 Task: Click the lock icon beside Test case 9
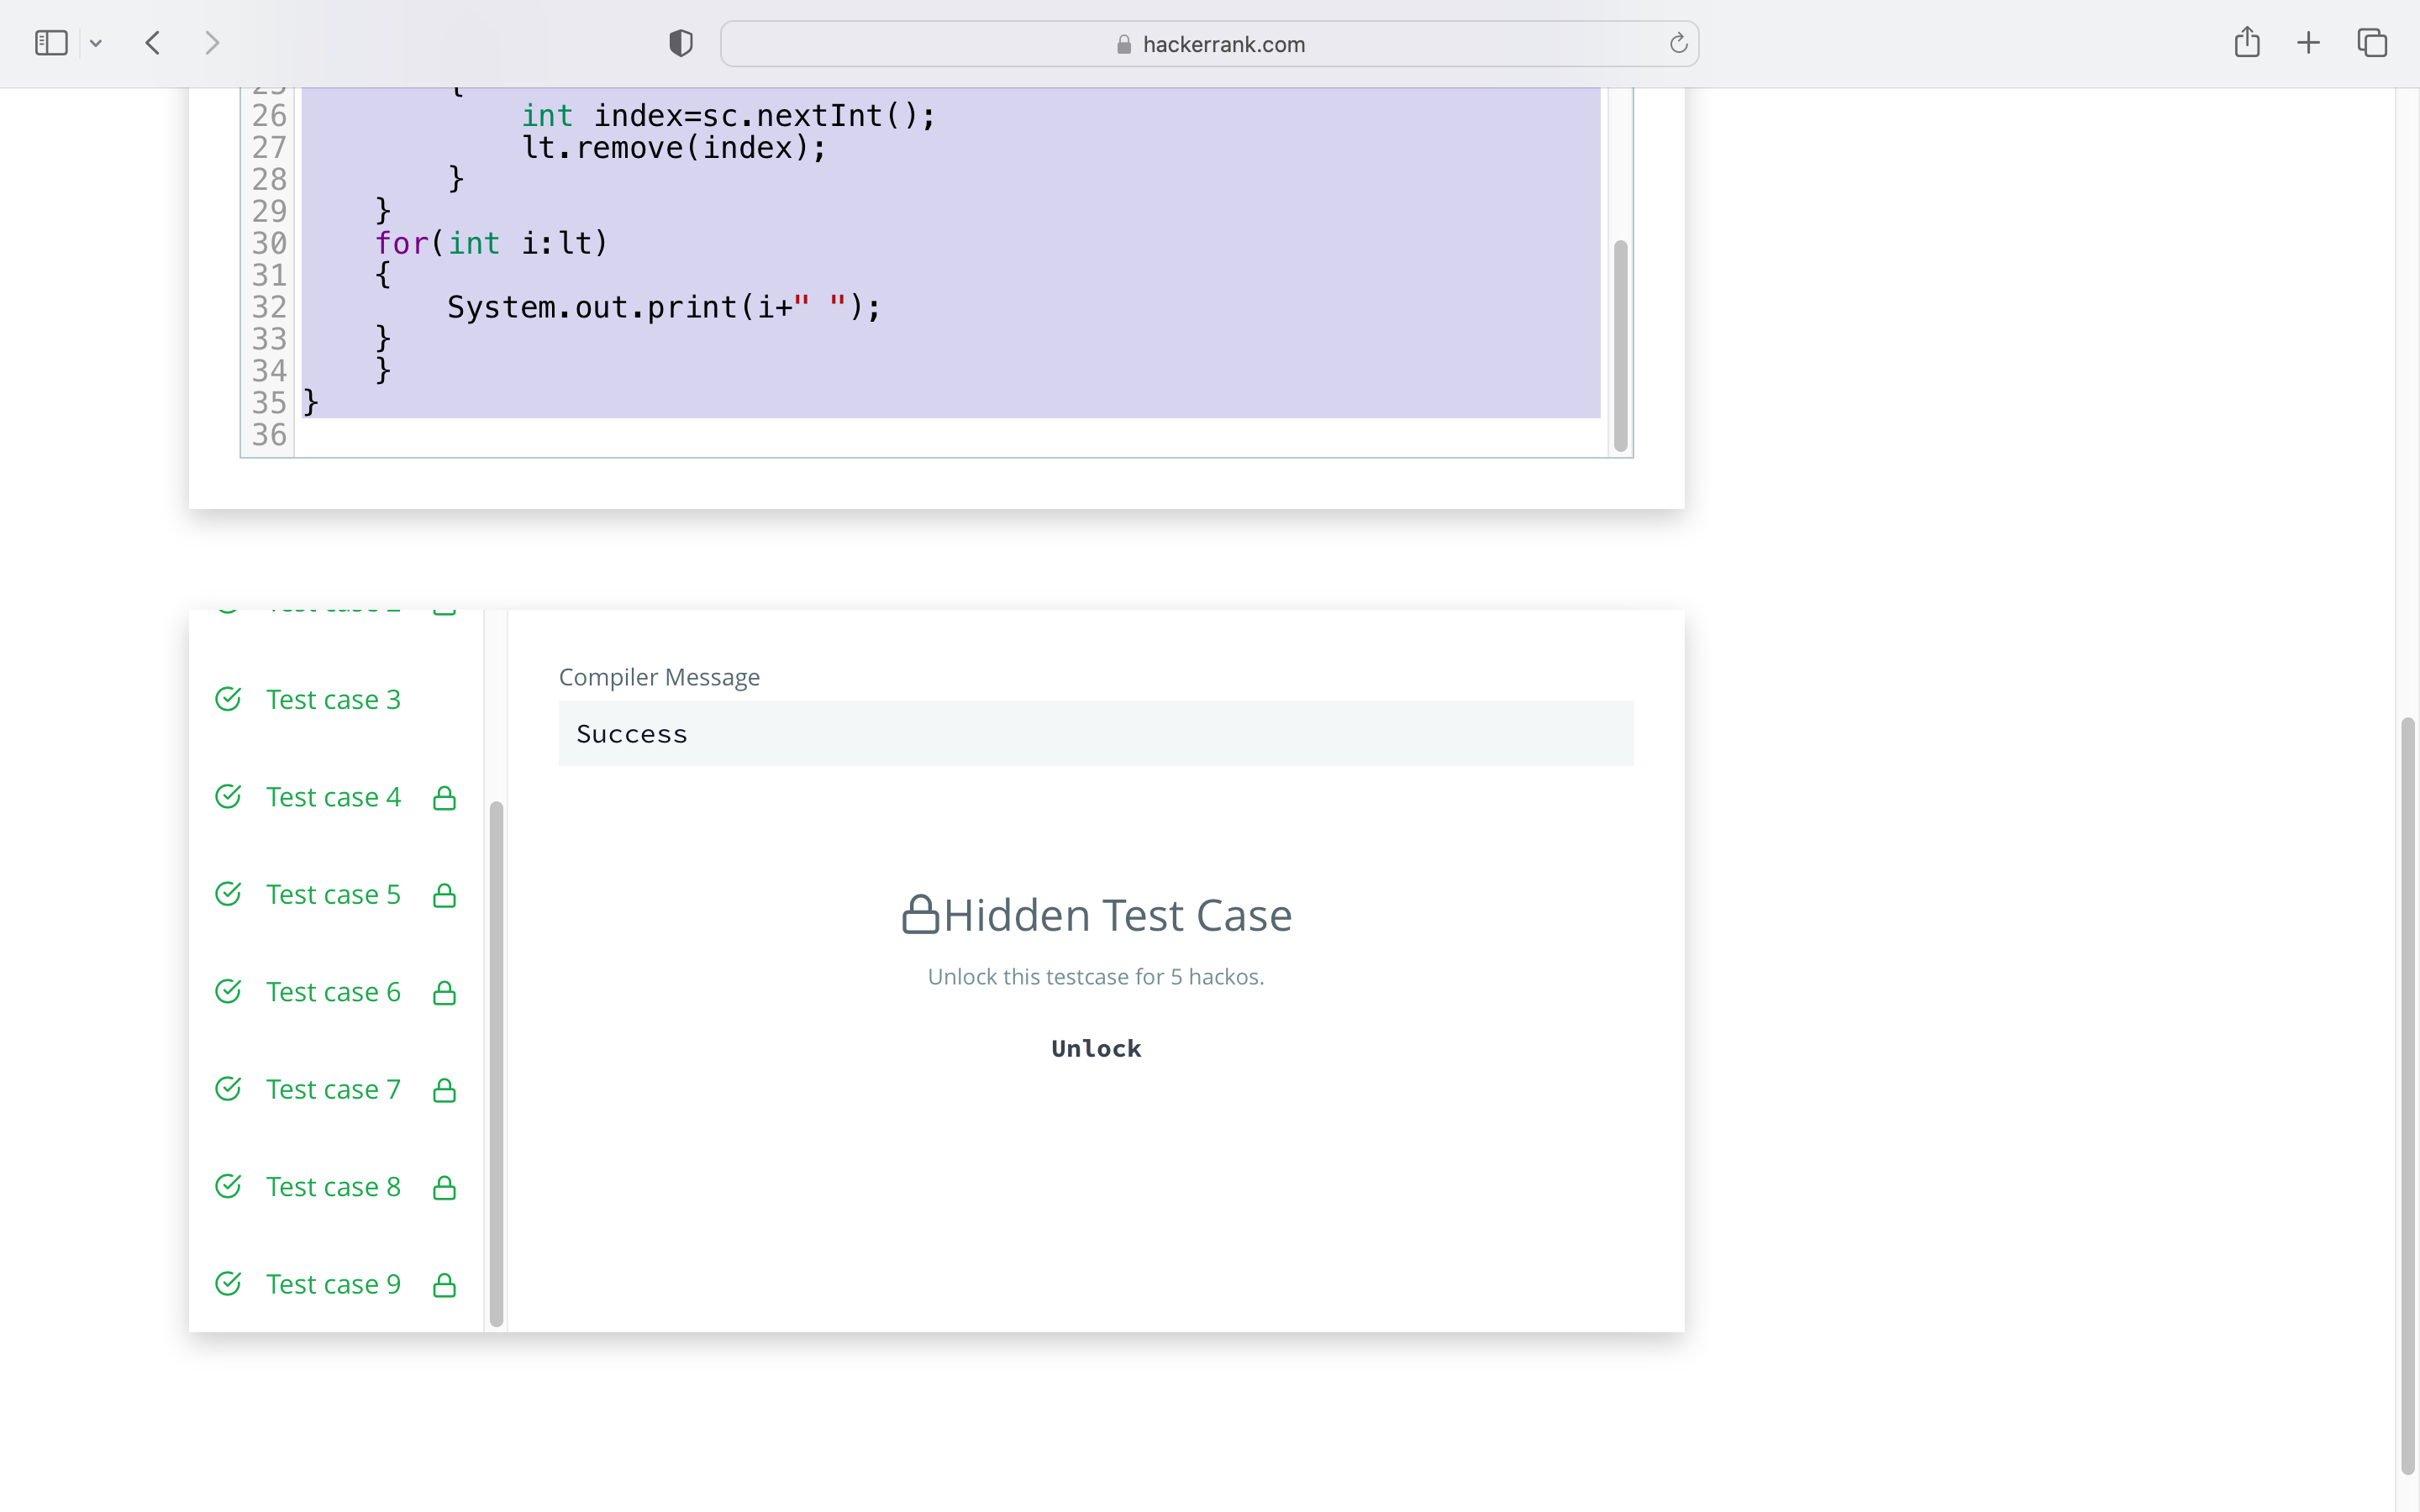(444, 1285)
